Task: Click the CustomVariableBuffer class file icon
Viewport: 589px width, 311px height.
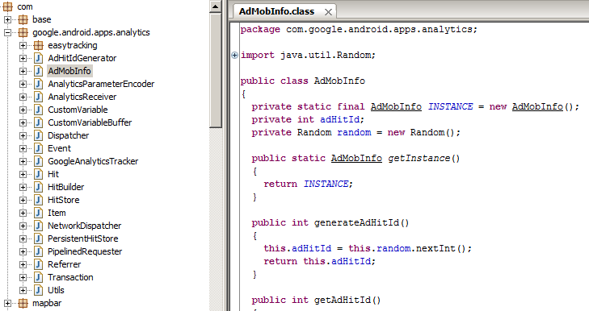Action: (38, 122)
